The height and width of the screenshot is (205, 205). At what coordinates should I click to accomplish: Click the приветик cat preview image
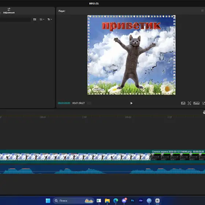pos(131,55)
